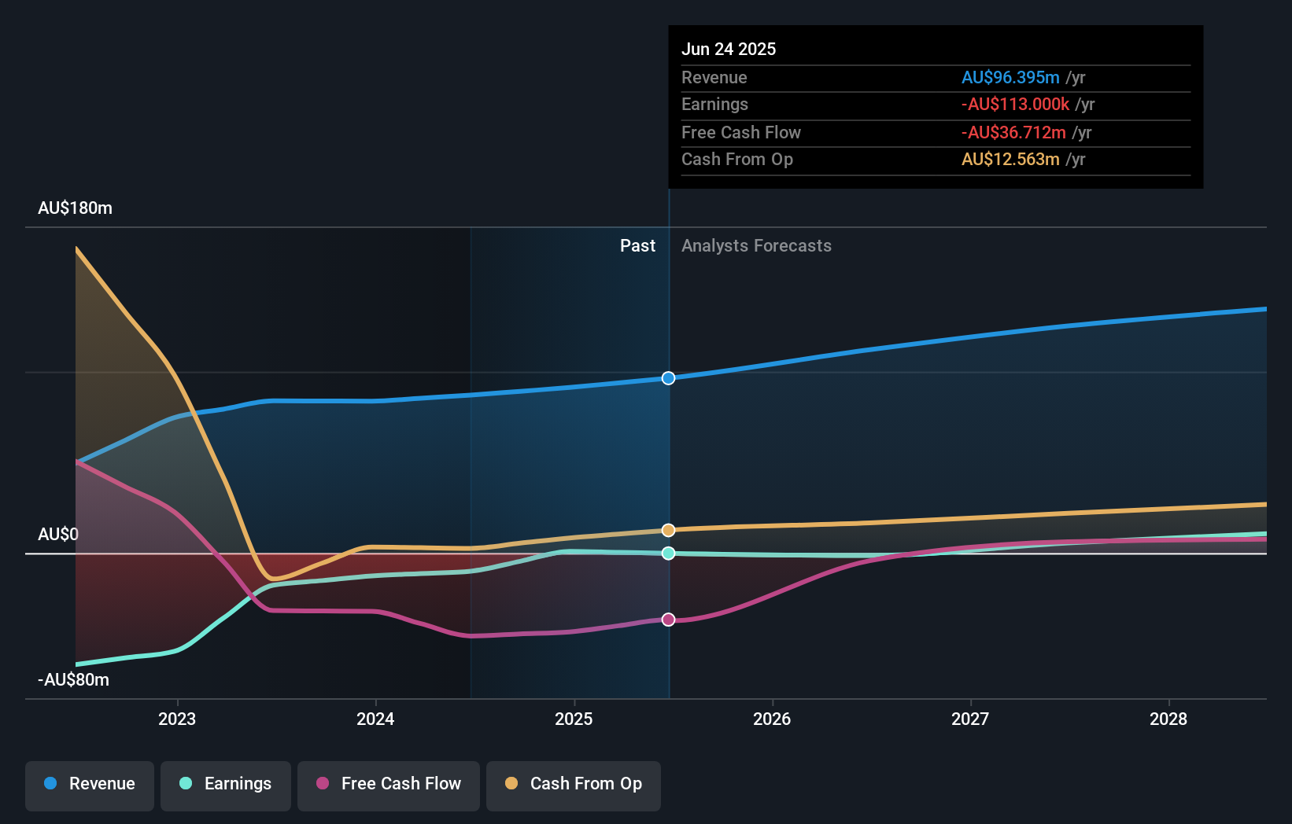The image size is (1292, 824).
Task: Open the Free Cash Flow legend chip
Action: (389, 784)
